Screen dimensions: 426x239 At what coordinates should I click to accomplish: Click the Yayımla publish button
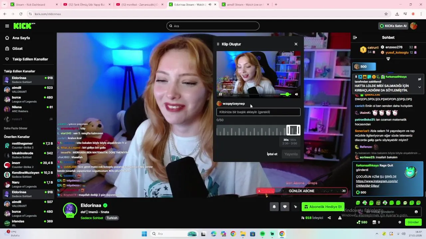[x=291, y=154]
